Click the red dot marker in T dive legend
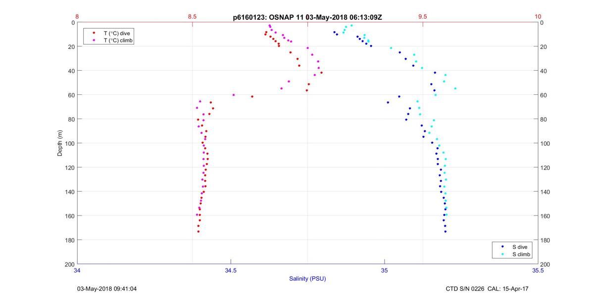The width and height of the screenshot is (594, 297). coord(94,33)
